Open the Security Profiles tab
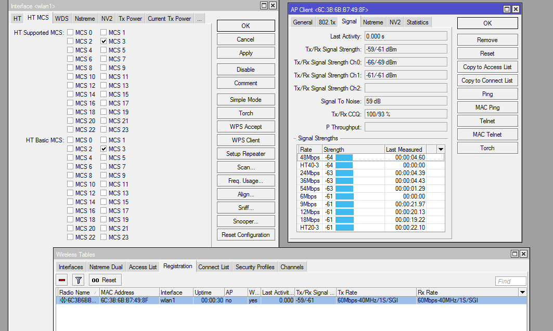Viewport: 553px width, 331px height. pyautogui.click(x=255, y=267)
